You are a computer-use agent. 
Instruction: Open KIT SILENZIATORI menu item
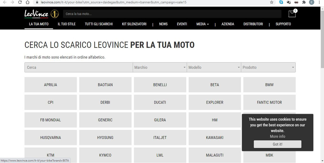click(134, 24)
